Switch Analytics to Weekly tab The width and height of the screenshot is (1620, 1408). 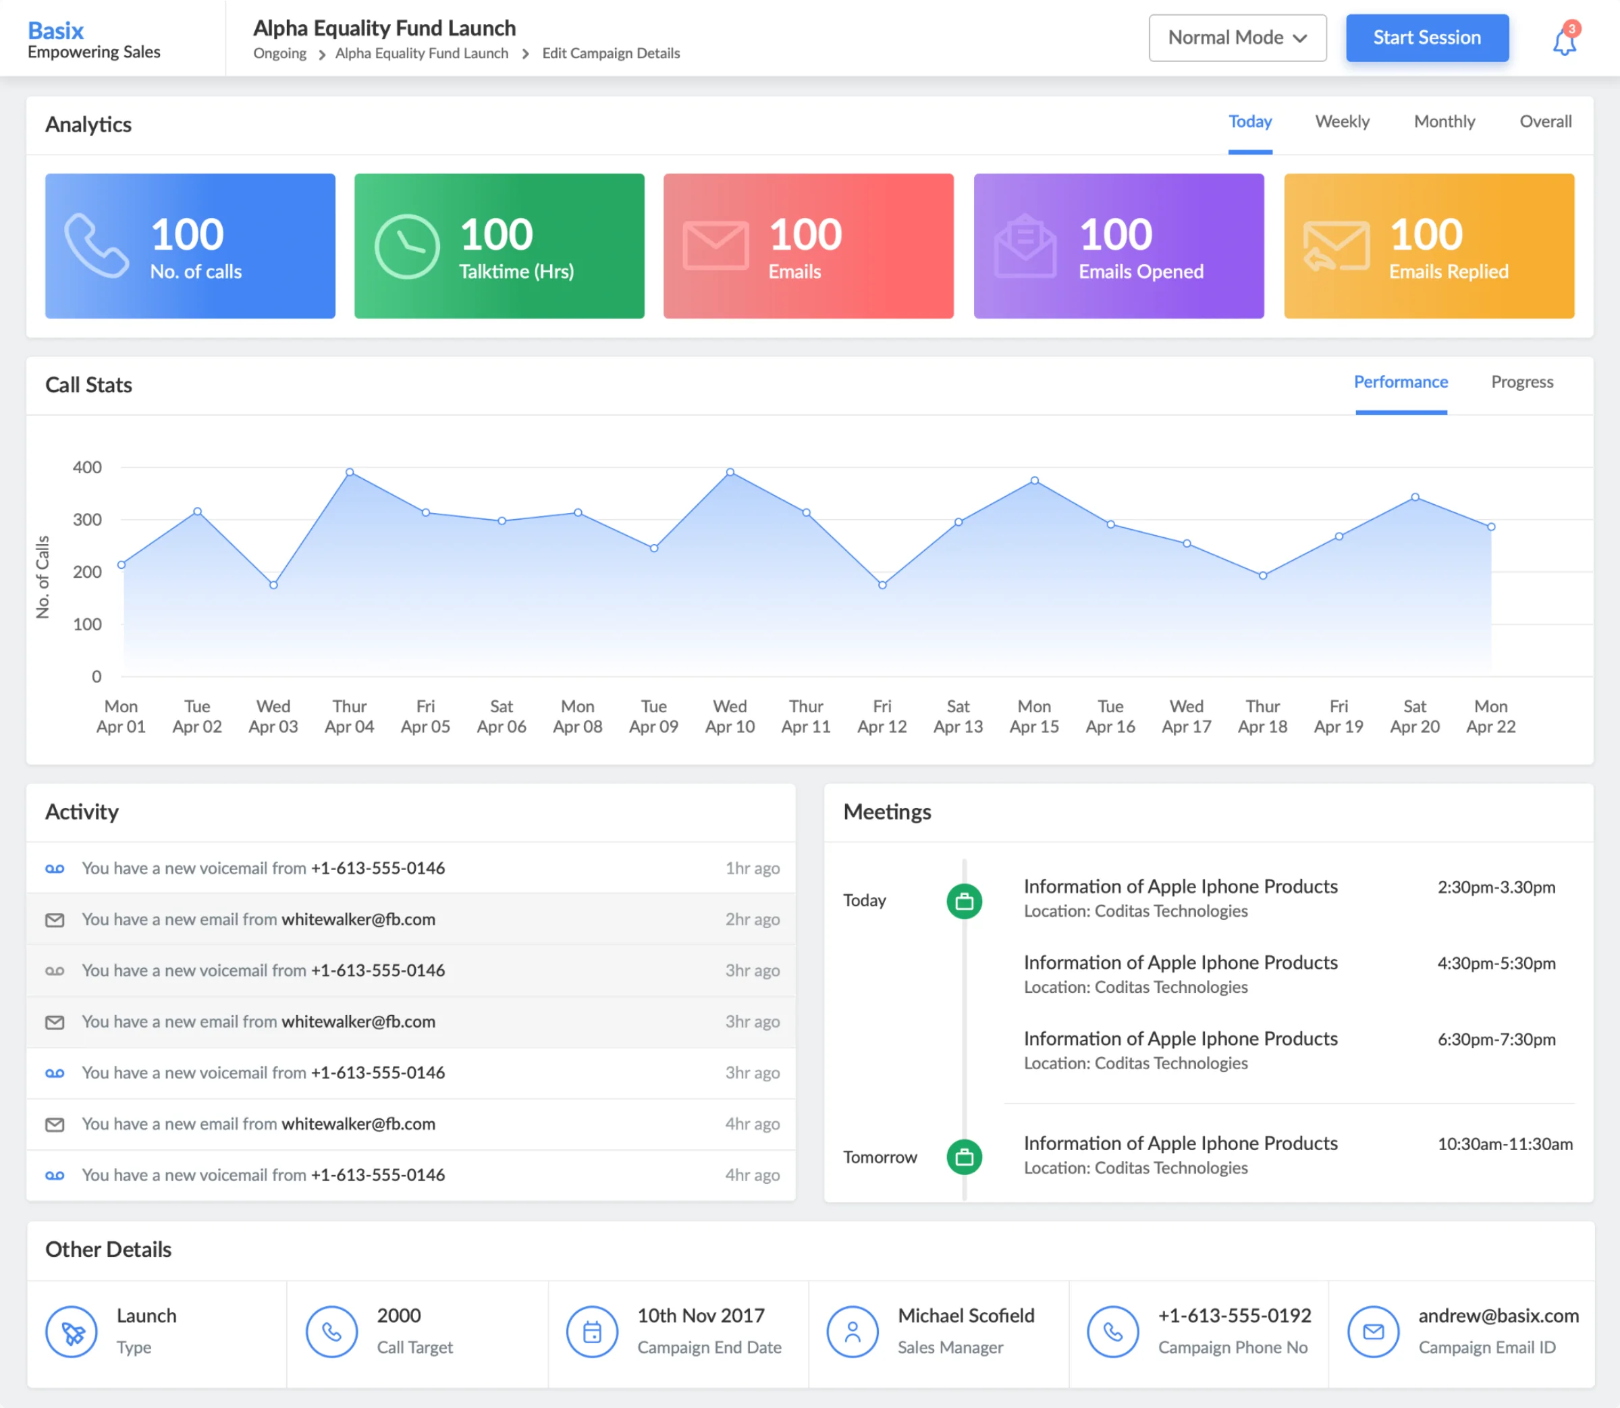click(x=1342, y=121)
